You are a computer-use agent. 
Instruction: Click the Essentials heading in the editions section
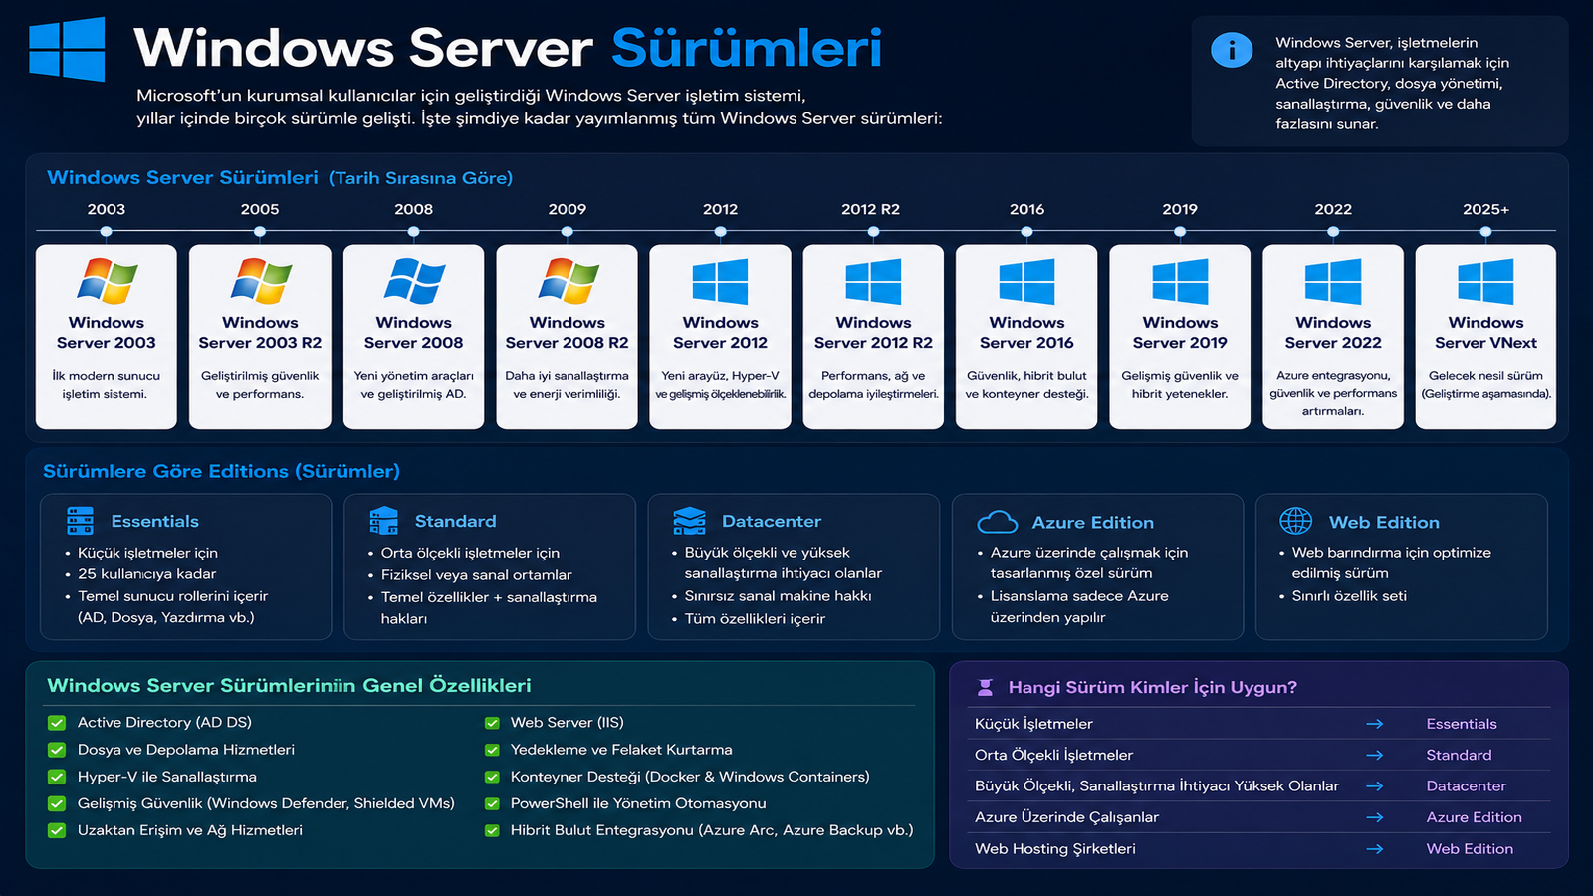tap(155, 521)
